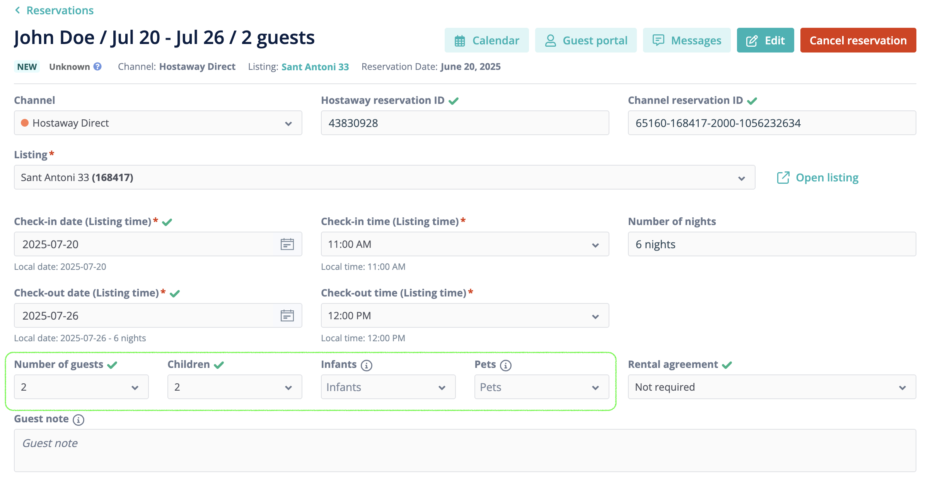Image resolution: width=928 pixels, height=481 pixels.
Task: Open calendar picker for check-in date
Action: tap(287, 244)
